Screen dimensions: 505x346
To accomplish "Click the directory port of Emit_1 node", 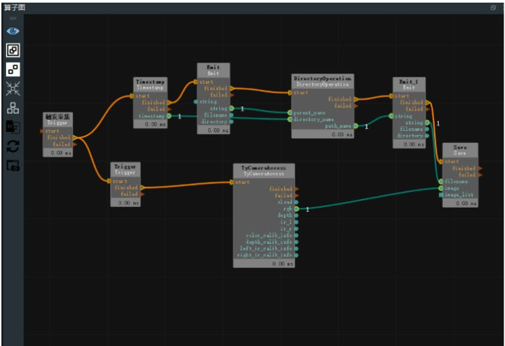I will coord(427,136).
